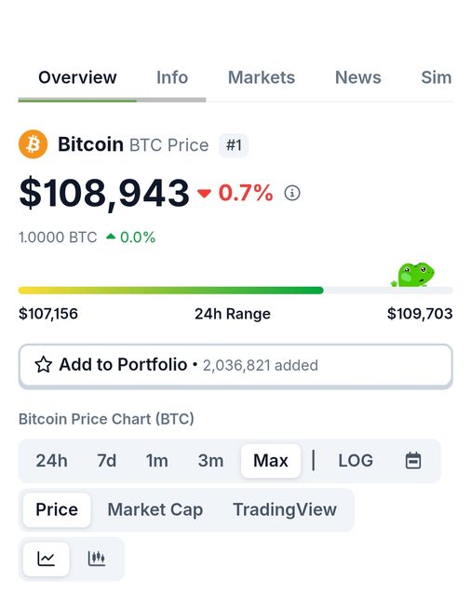Select the line chart icon

click(46, 559)
